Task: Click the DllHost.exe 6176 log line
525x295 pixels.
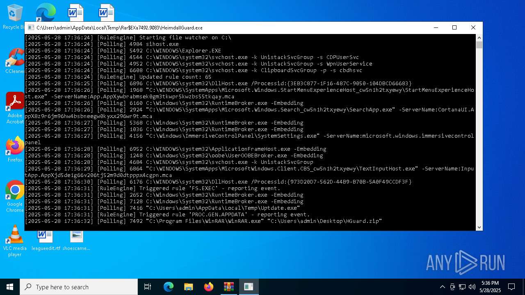Action: [x=218, y=182]
